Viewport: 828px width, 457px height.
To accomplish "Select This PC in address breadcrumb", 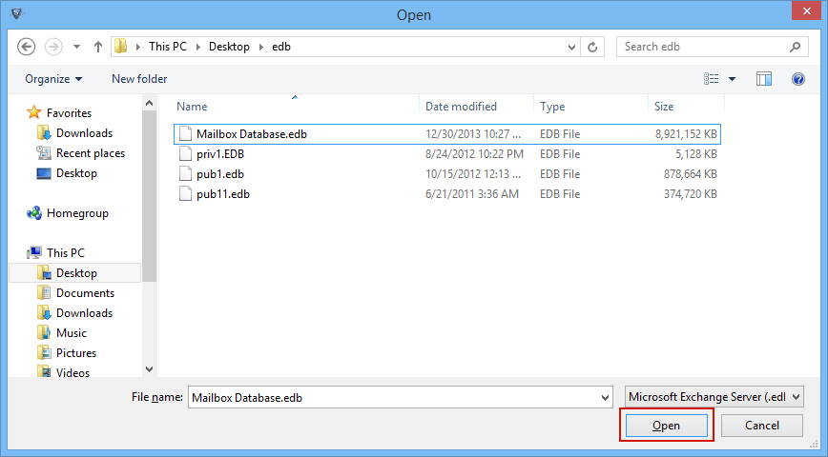I will [x=167, y=47].
